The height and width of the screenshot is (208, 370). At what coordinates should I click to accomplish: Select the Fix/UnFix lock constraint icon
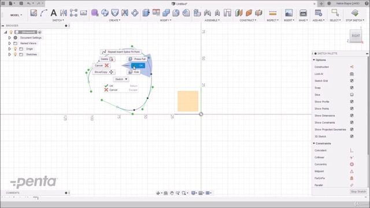coord(351,179)
